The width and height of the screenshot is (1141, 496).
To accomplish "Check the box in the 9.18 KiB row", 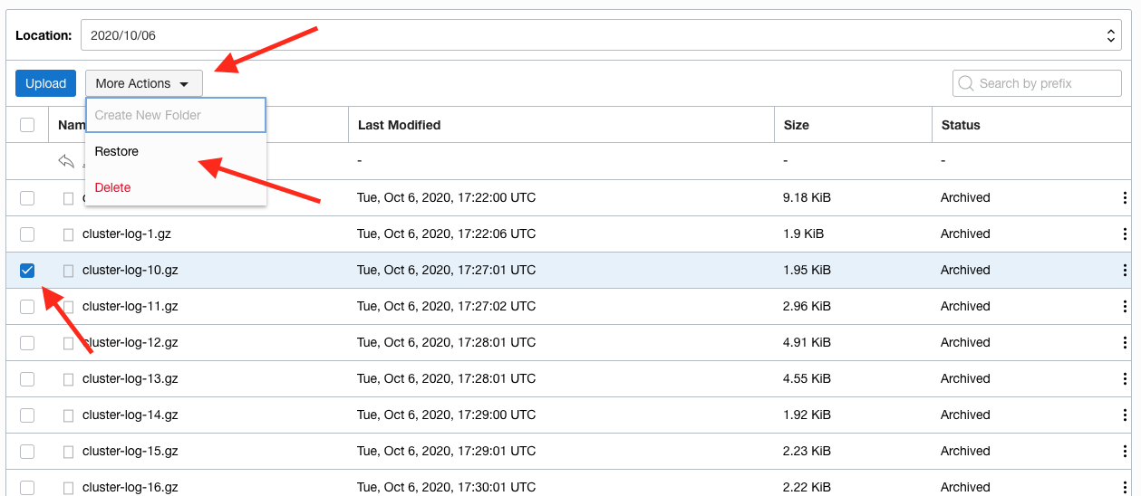I will tap(27, 197).
